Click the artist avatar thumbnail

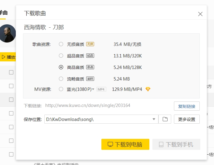(x=8, y=33)
